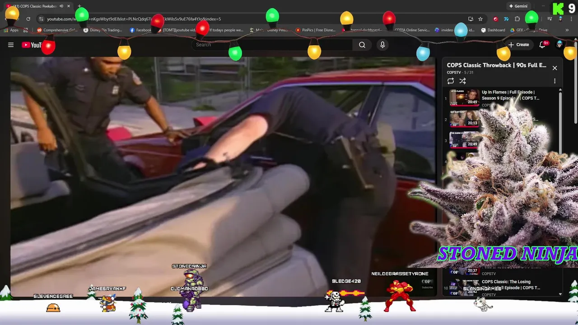578x325 pixels.
Task: Play the second playlist video, 20:13 long
Action: pos(464,119)
